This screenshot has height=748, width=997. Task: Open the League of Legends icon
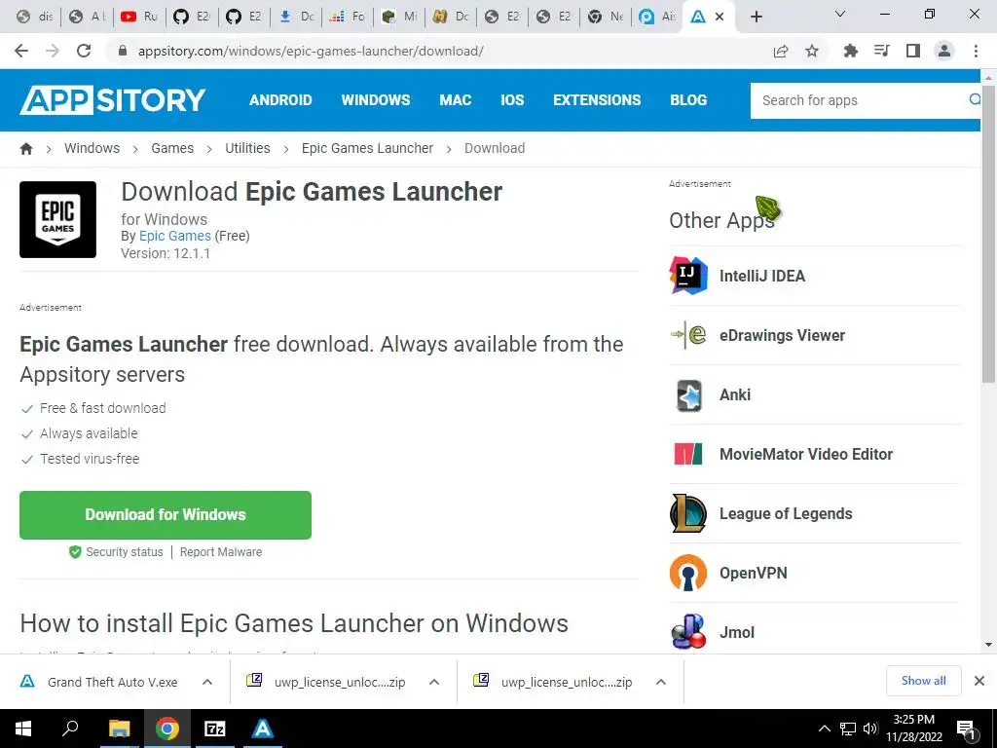pyautogui.click(x=688, y=513)
